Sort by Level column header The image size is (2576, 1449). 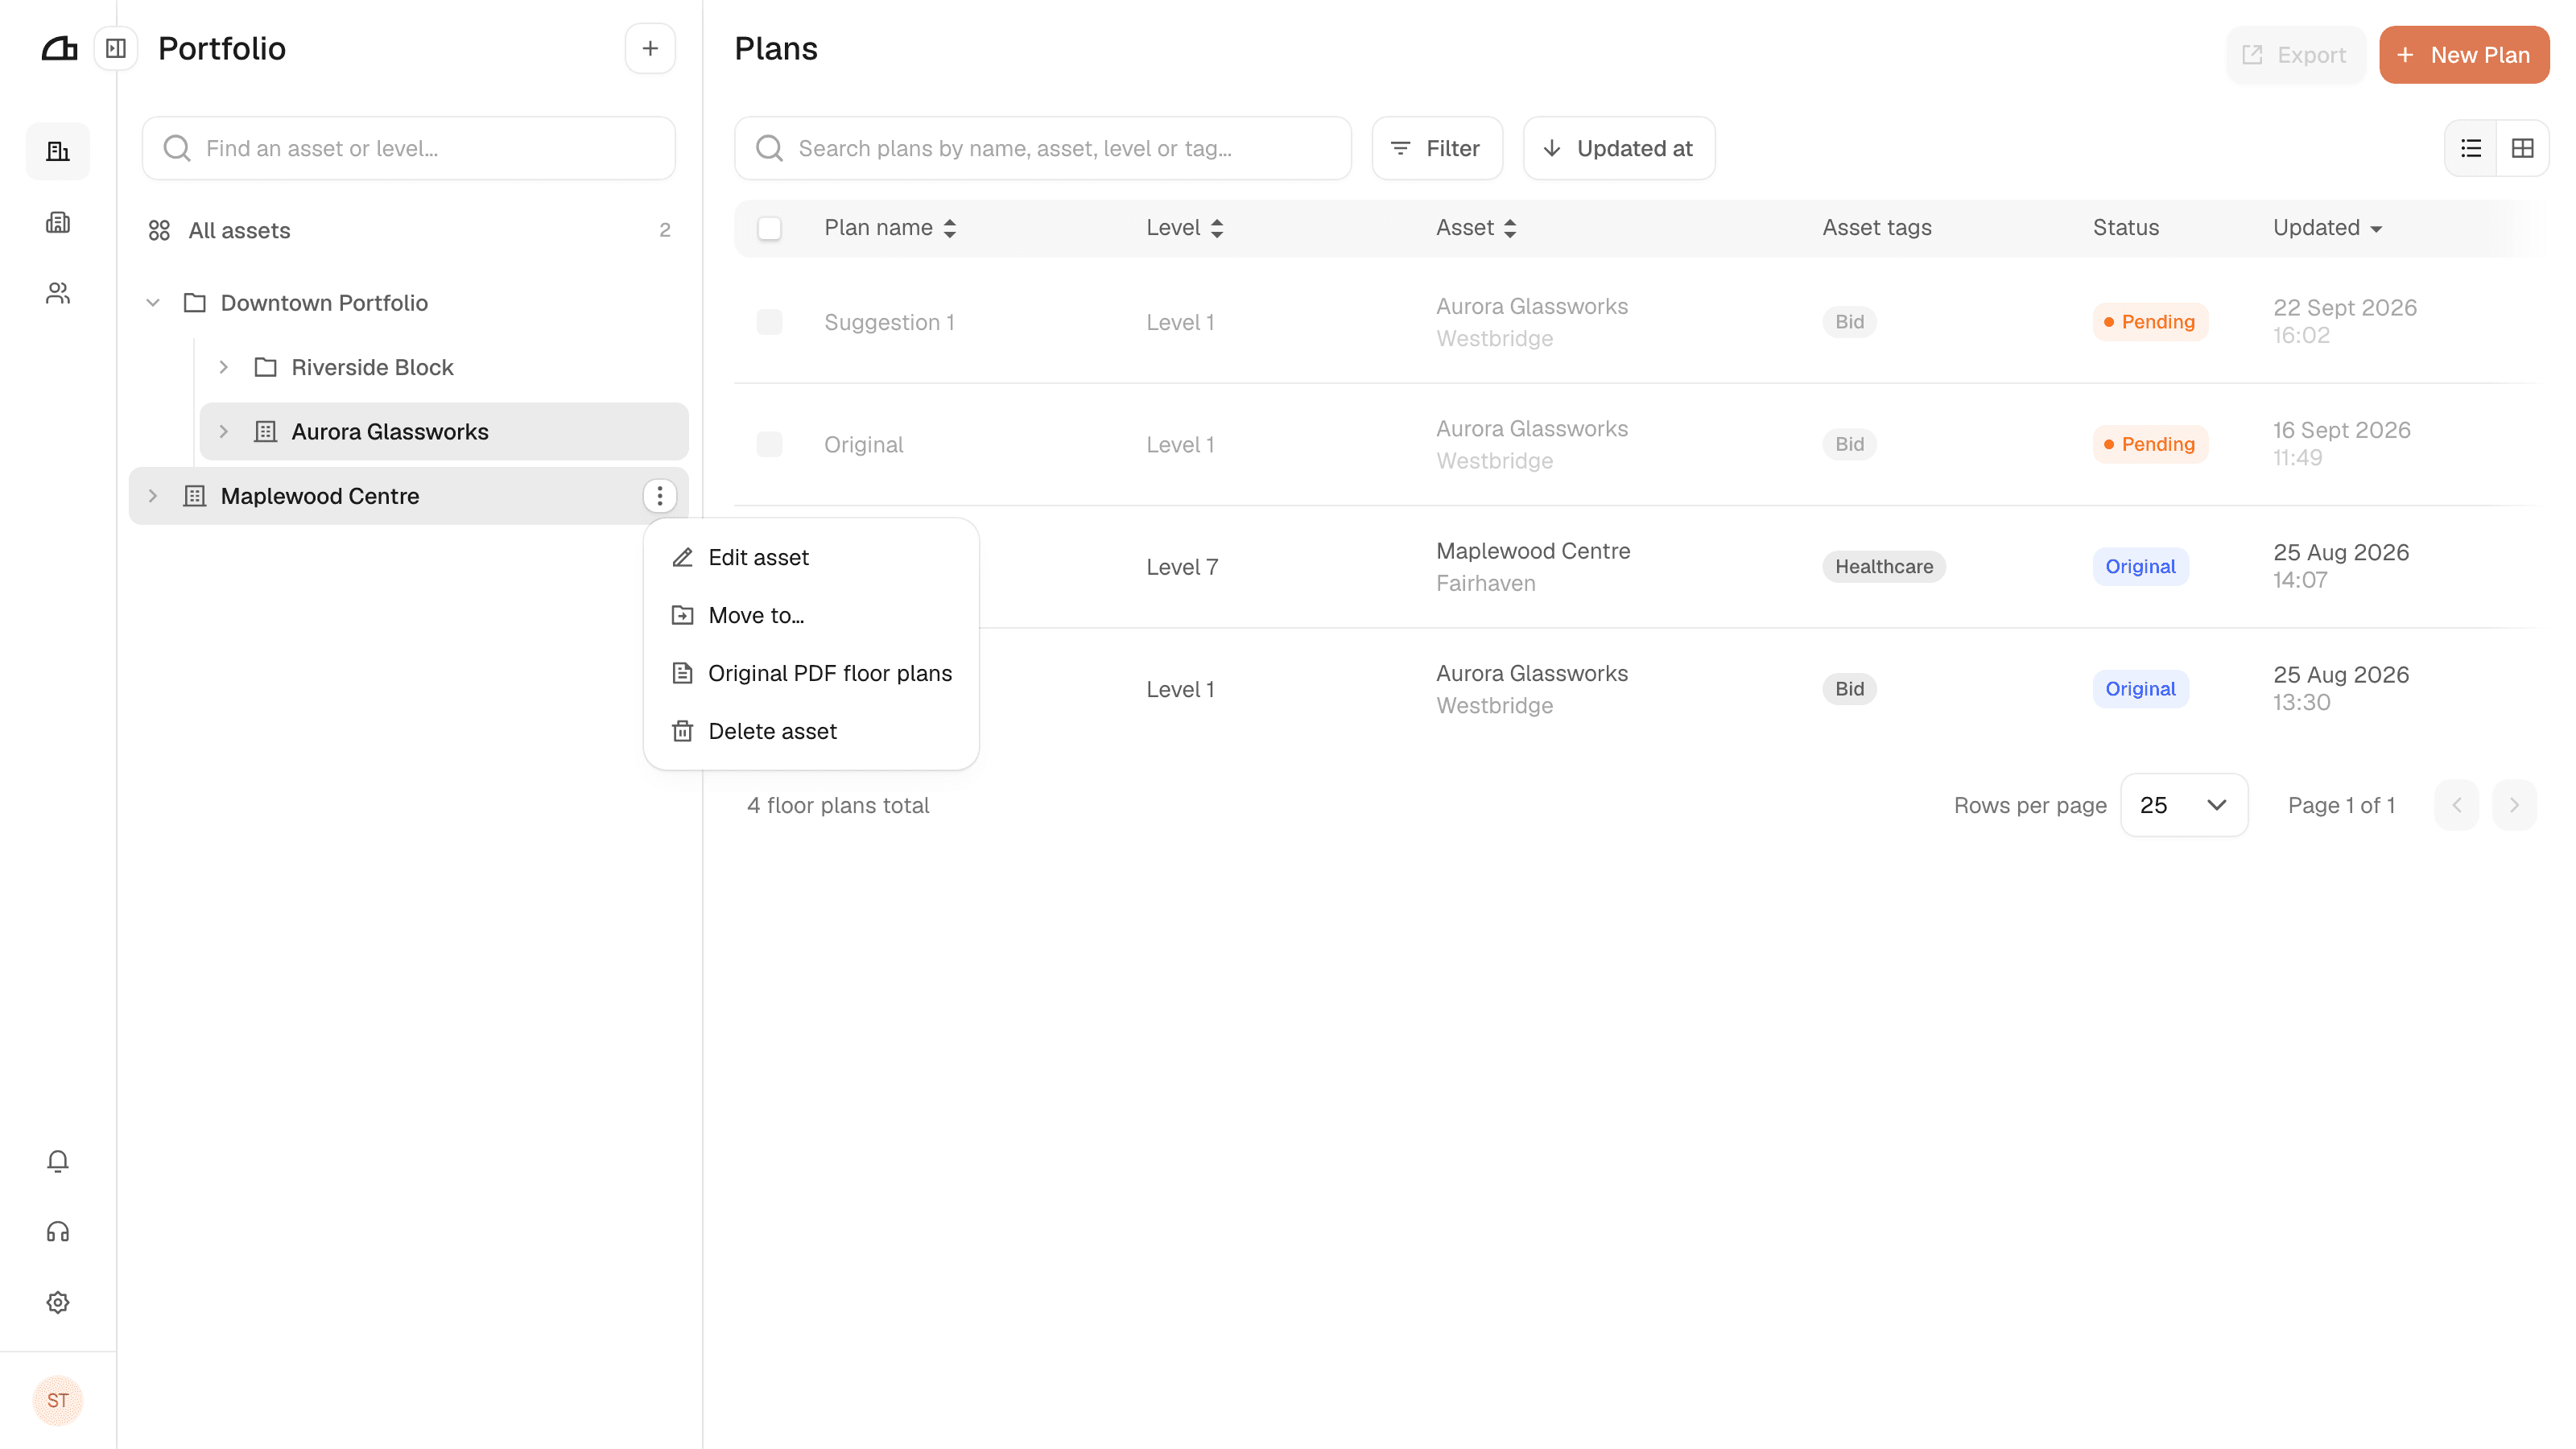coord(1185,228)
